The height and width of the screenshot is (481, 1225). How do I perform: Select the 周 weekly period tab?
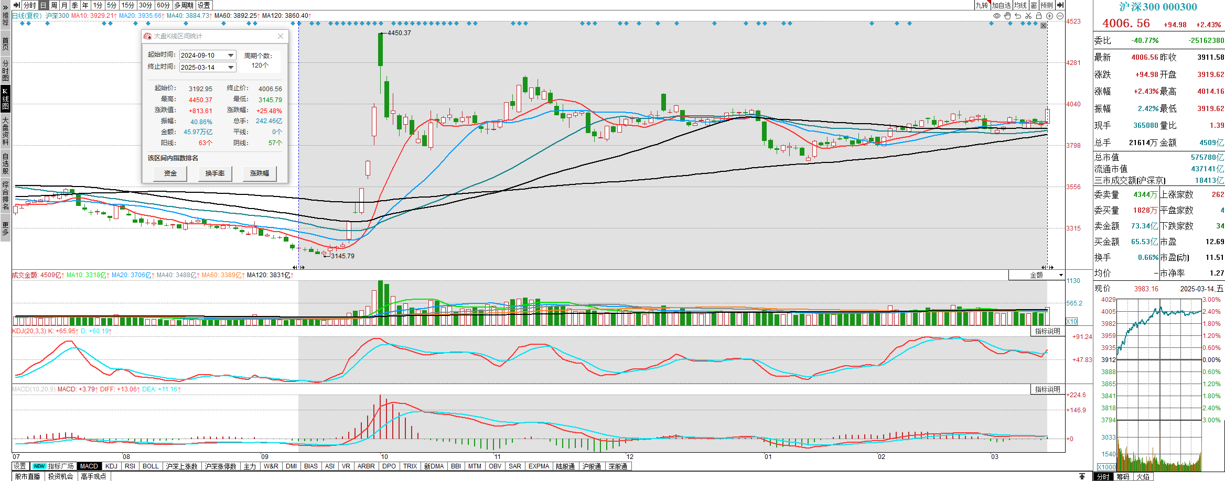54,5
